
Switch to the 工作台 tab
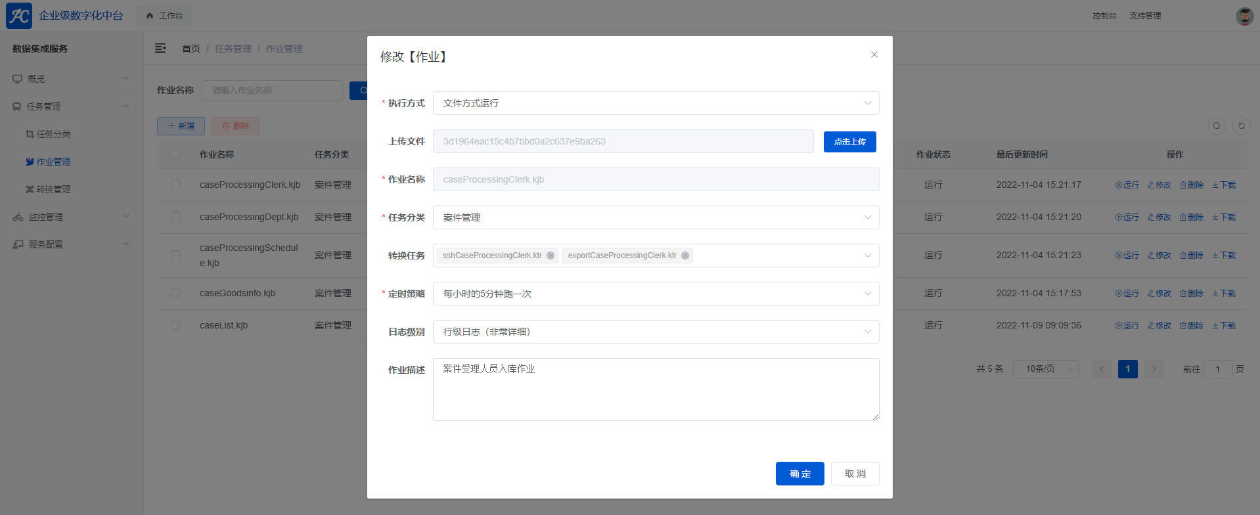click(x=165, y=16)
